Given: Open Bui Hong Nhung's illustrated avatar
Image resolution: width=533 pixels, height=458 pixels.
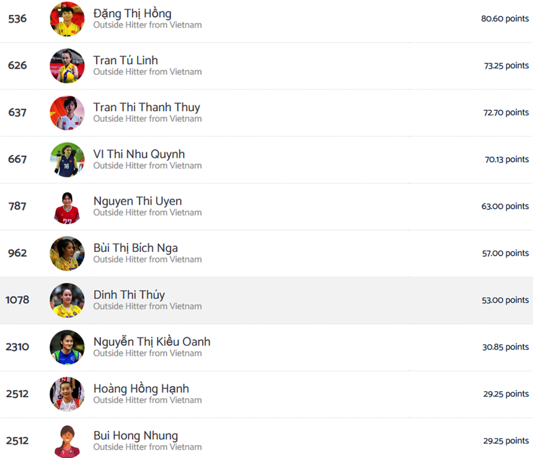Looking at the screenshot, I should tap(67, 441).
